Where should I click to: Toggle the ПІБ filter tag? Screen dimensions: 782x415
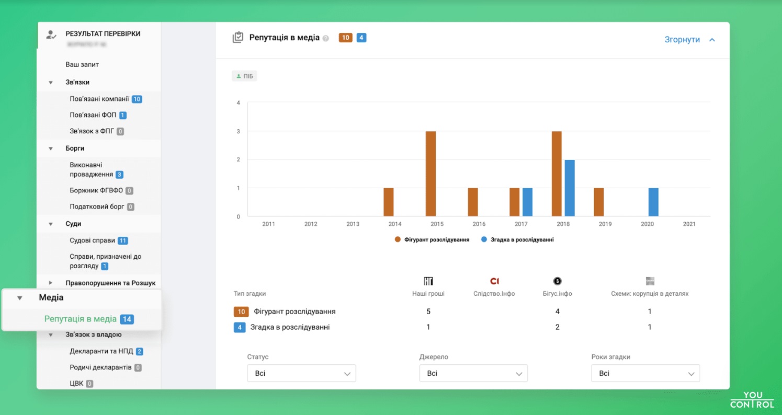coord(244,76)
